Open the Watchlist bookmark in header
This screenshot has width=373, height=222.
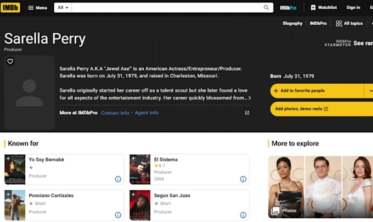(324, 8)
